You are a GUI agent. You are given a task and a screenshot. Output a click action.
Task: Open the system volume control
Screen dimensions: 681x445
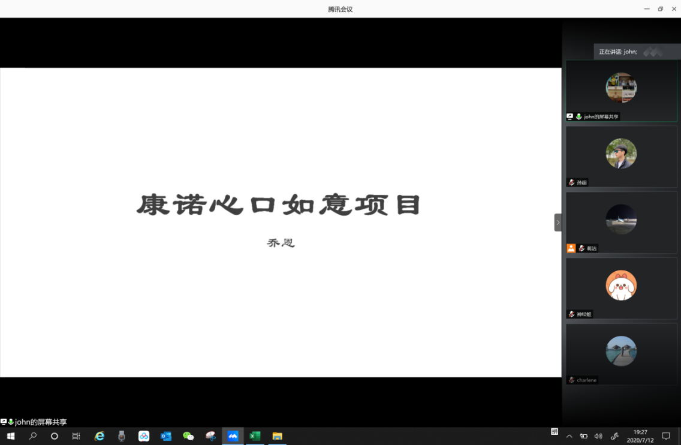coord(598,436)
